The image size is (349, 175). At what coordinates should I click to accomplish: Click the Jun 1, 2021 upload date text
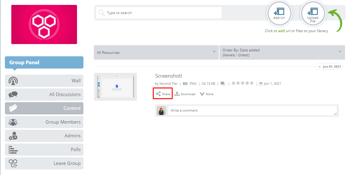pyautogui.click(x=272, y=84)
